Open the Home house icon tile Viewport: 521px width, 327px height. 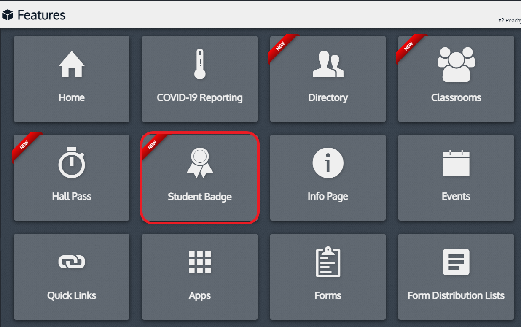(72, 64)
